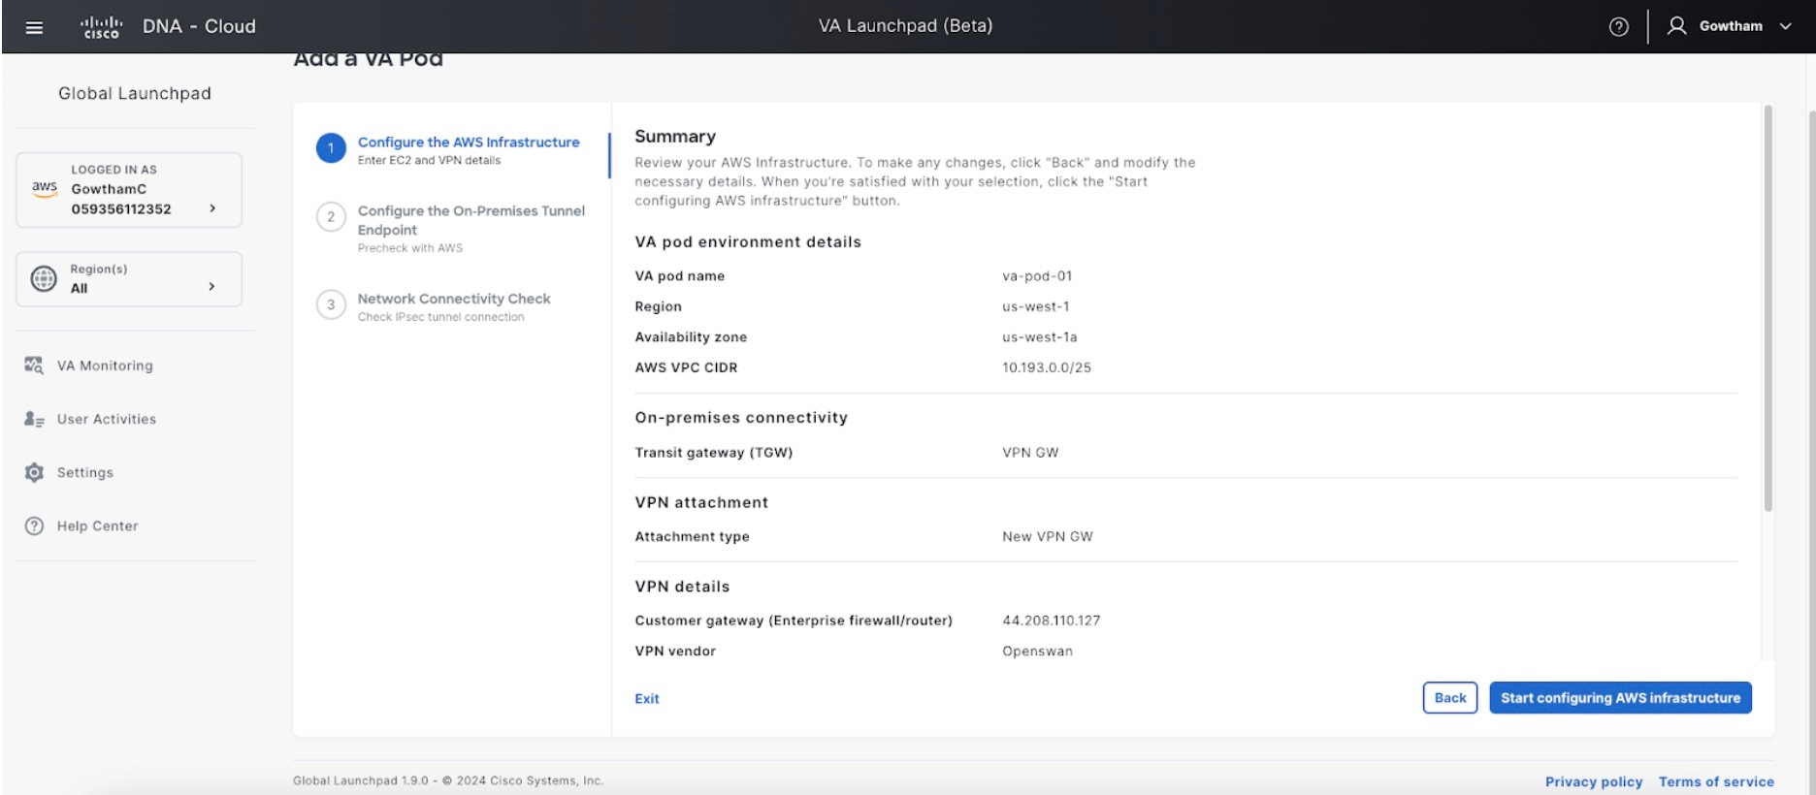Open the help question mark icon in header
This screenshot has height=795, width=1816.
coord(1618,27)
